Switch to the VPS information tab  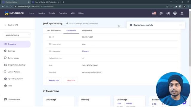click(54, 31)
